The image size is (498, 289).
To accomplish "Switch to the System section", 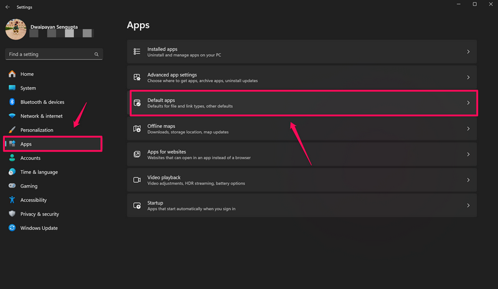I will [28, 88].
